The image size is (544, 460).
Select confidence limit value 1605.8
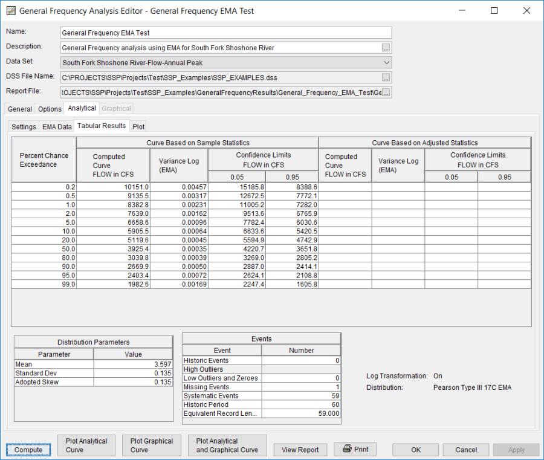[x=292, y=285]
